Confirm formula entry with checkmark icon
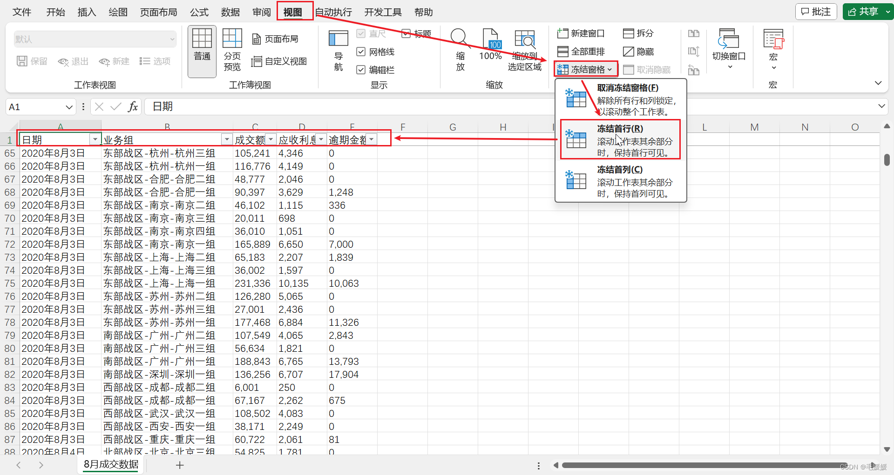This screenshot has width=894, height=475. [115, 107]
